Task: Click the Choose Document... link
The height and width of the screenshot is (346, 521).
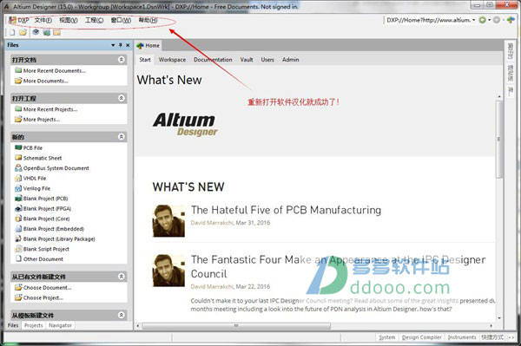Action: point(47,287)
